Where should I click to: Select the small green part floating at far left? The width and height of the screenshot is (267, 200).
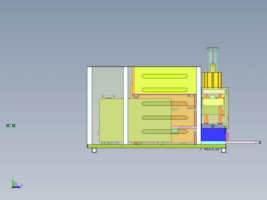(11, 126)
